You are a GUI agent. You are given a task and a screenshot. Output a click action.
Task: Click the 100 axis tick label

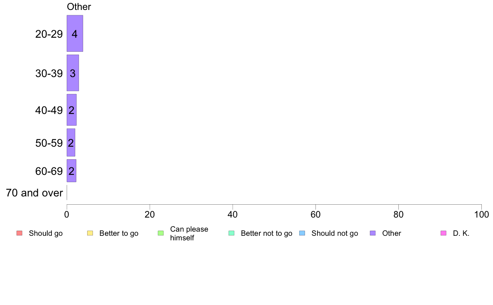[x=481, y=215]
